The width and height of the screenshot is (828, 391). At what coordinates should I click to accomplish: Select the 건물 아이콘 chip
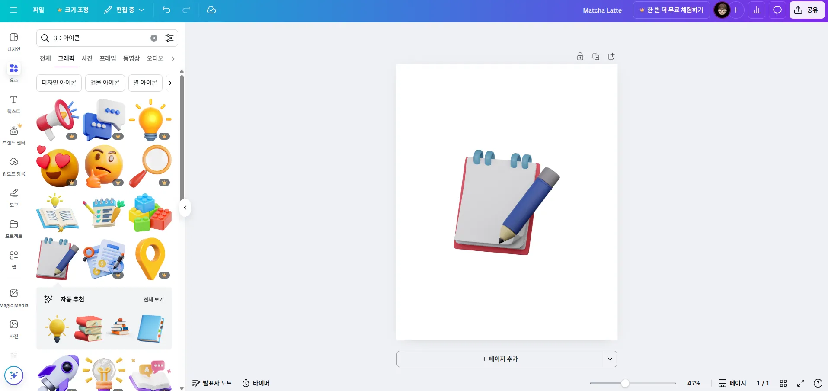pyautogui.click(x=105, y=83)
